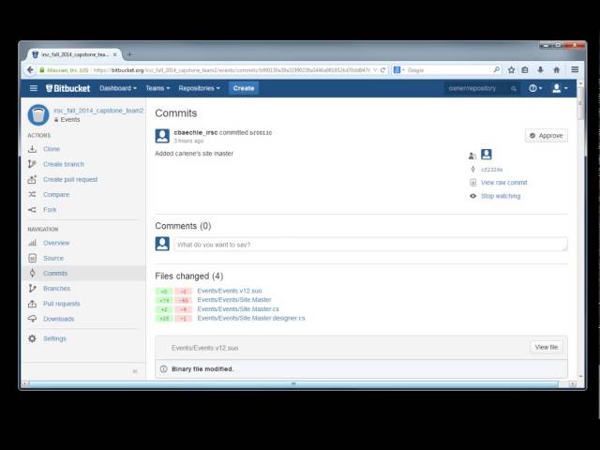Click the participant avatar under Approve
Image resolution: width=600 pixels, height=450 pixels.
[487, 154]
